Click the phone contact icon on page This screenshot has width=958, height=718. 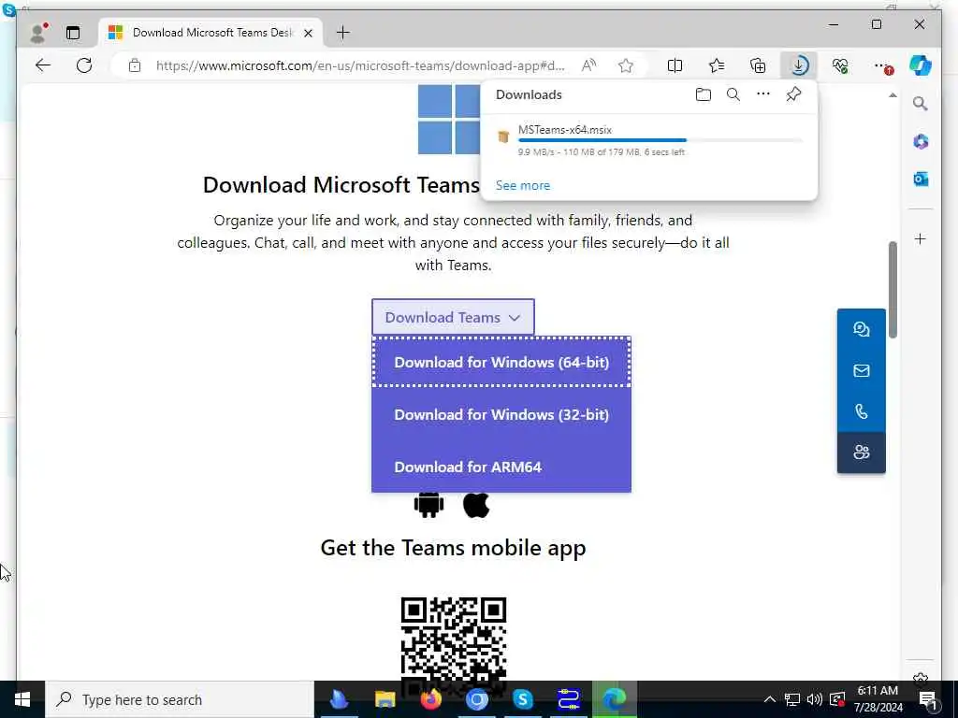[x=862, y=411]
